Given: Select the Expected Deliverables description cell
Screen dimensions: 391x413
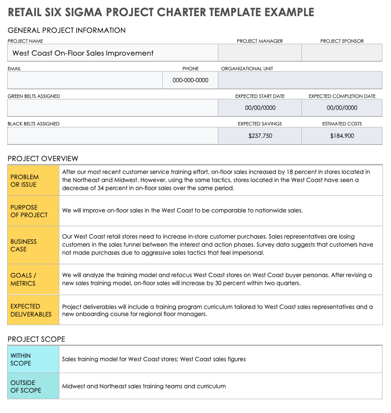Looking at the screenshot, I should [x=221, y=310].
